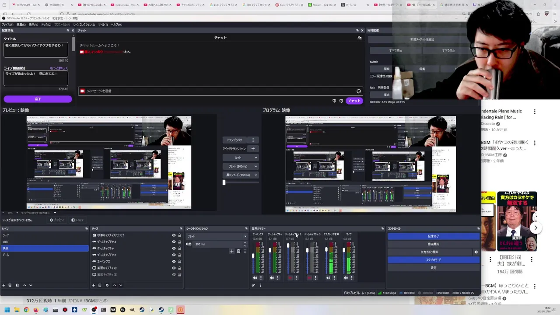Click the purple 完了 button
Screen dimensions: 560x315
click(38, 99)
